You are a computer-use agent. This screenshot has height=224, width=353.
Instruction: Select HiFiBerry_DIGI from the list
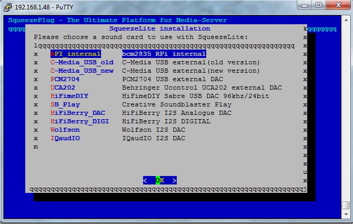pos(79,121)
